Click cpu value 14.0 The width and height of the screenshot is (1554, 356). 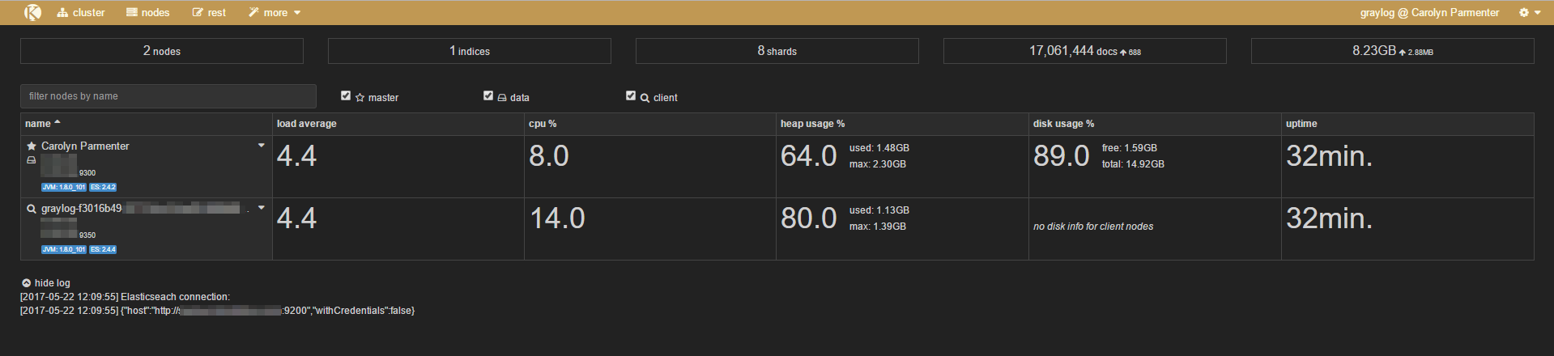(x=557, y=218)
